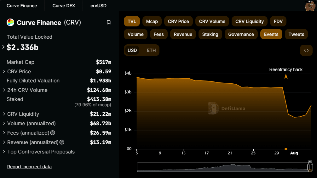Screen dimensions: 317x178
Task: Click the Report incorrect data link
Action: point(29,167)
